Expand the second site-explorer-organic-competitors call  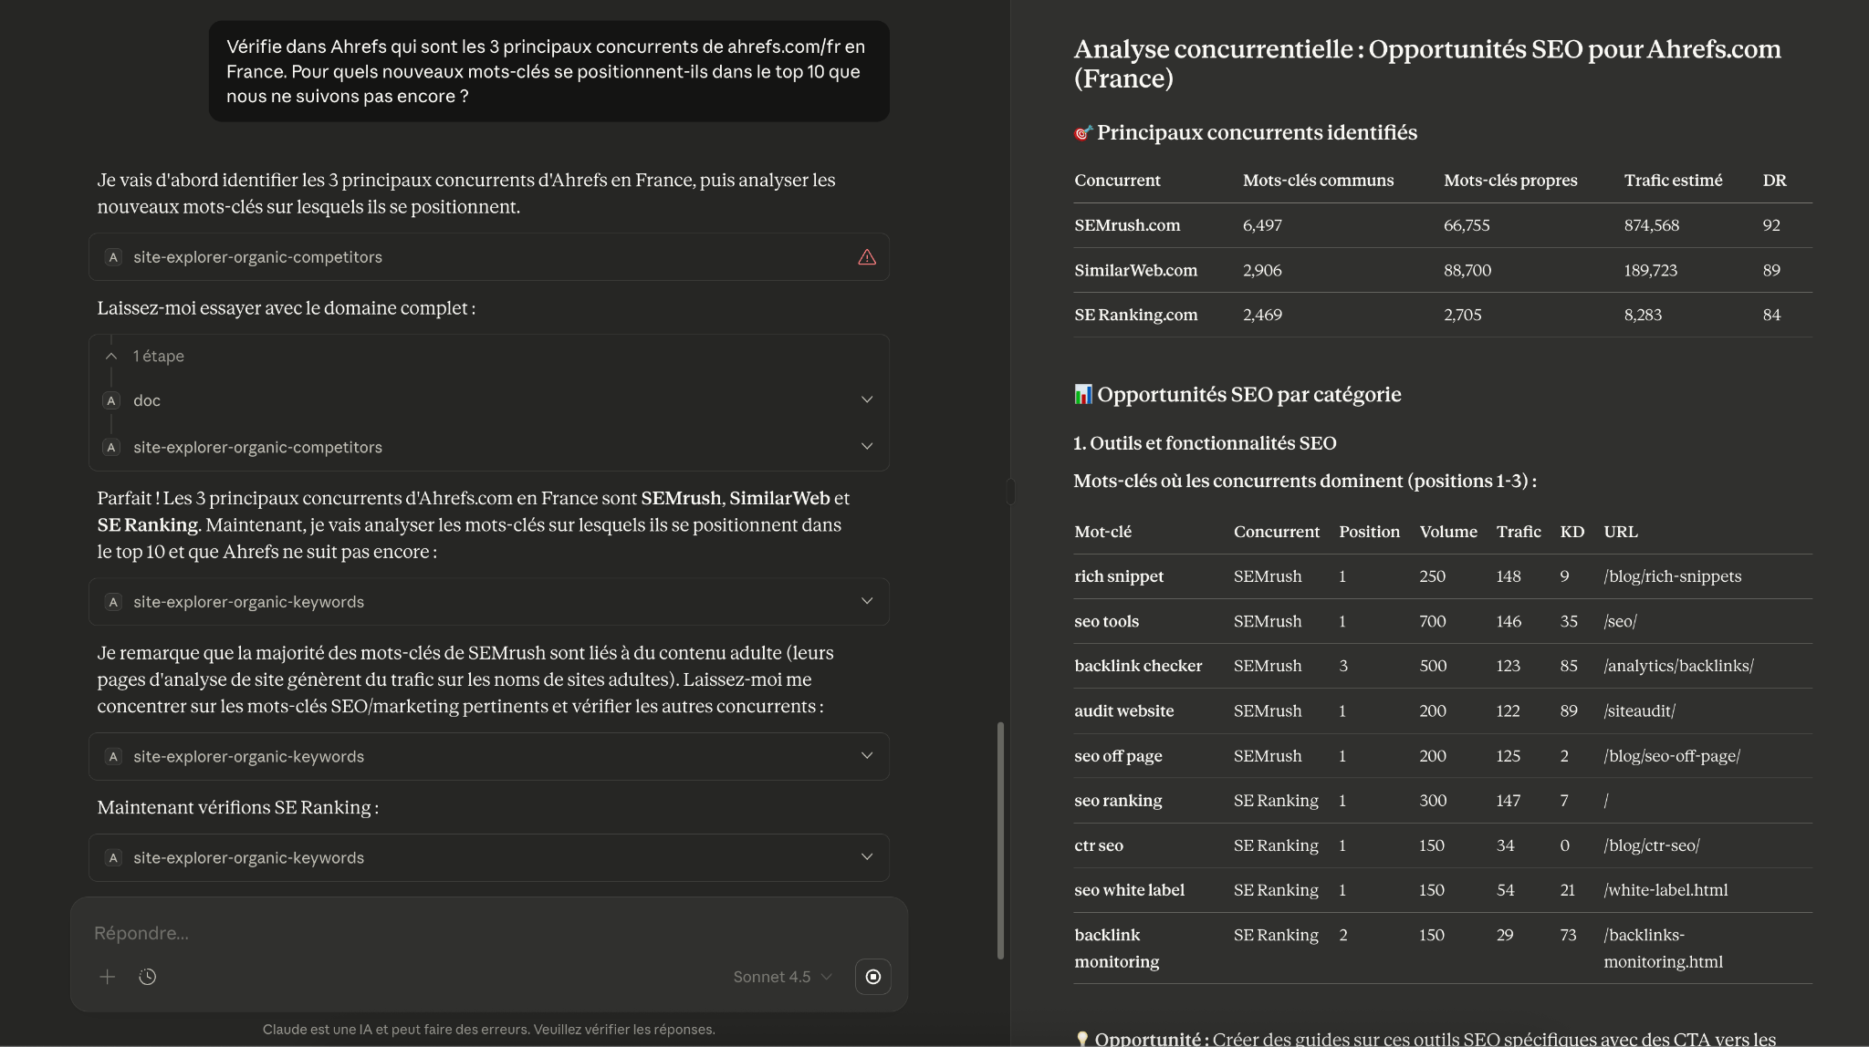click(866, 447)
